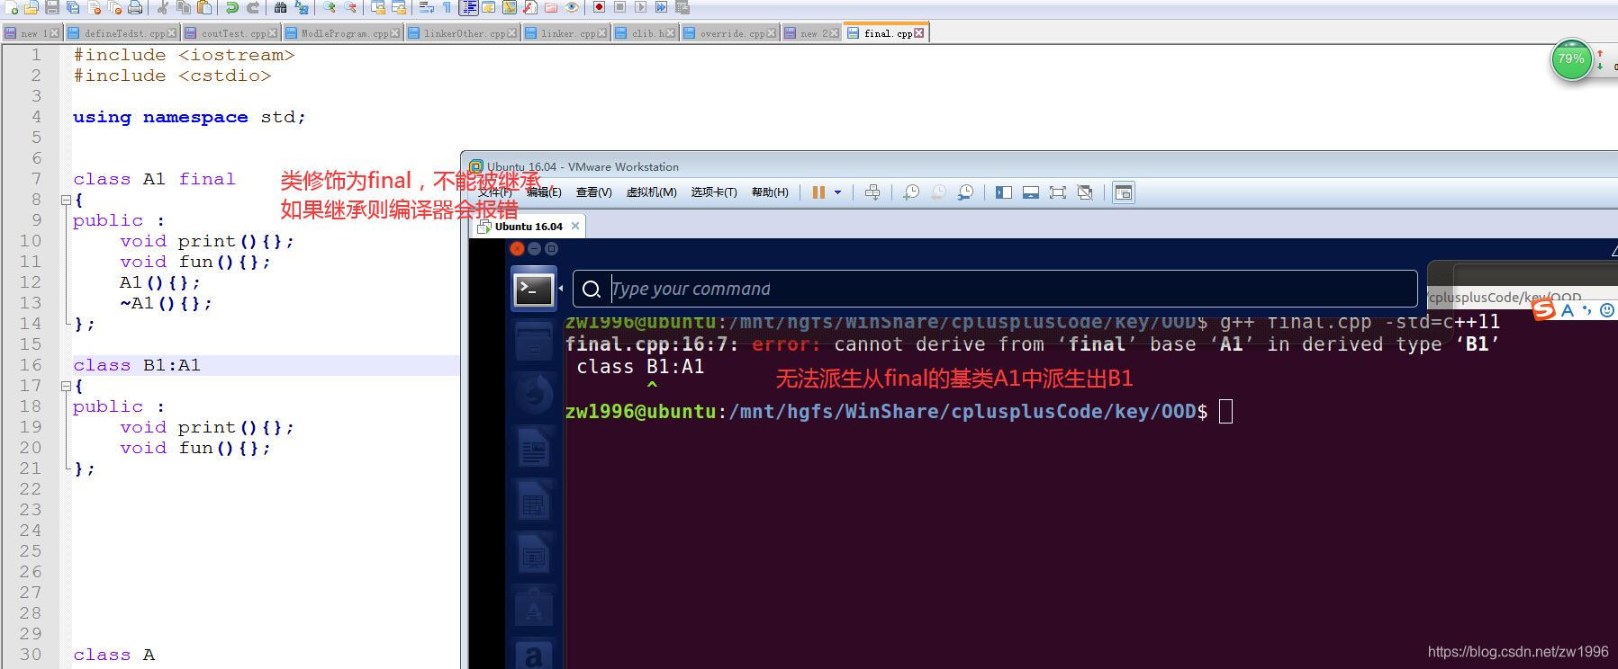Viewport: 1618px width, 669px height.
Task: Click the save file floppy icon
Action: click(52, 7)
